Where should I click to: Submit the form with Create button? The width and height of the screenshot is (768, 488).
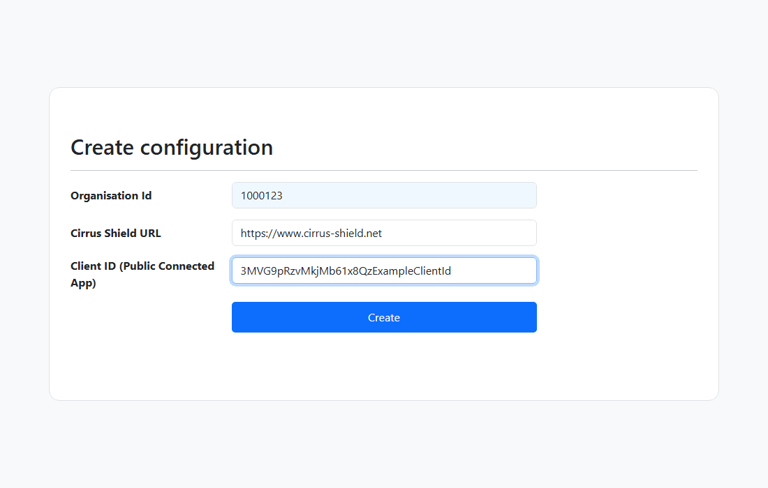(x=384, y=317)
